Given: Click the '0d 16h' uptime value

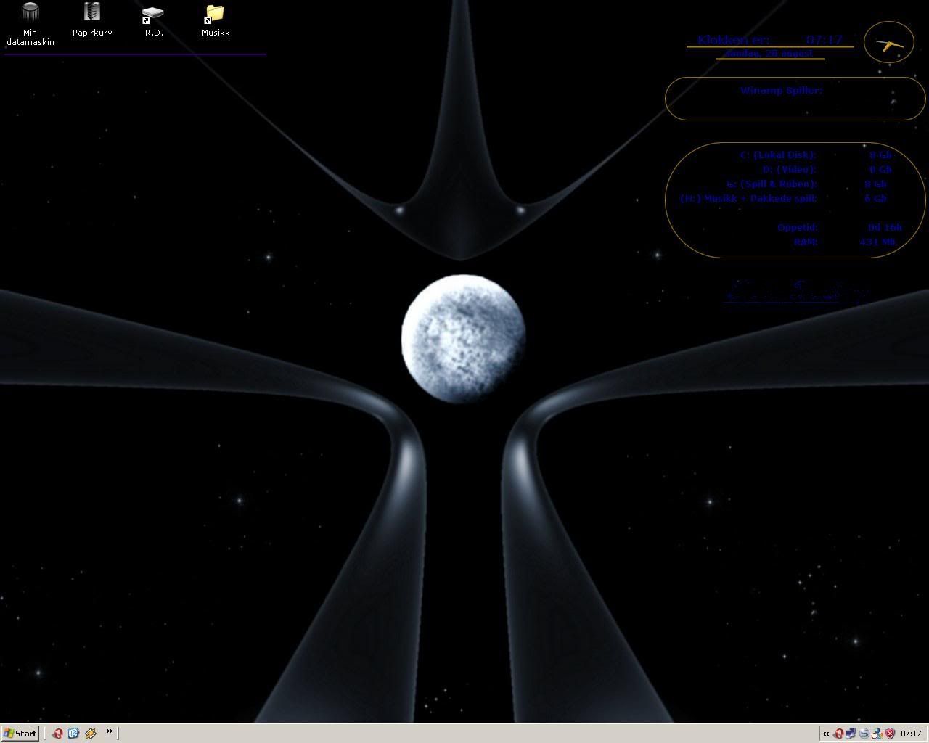Looking at the screenshot, I should click(885, 227).
